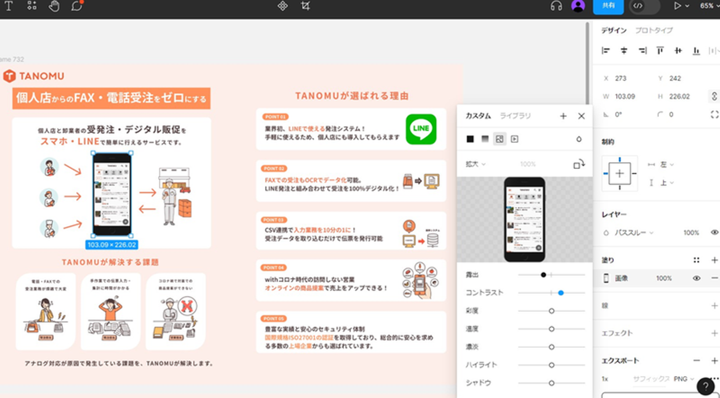The width and height of the screenshot is (720, 398).
Task: Switch to the プロトタイプ tab
Action: click(x=653, y=30)
